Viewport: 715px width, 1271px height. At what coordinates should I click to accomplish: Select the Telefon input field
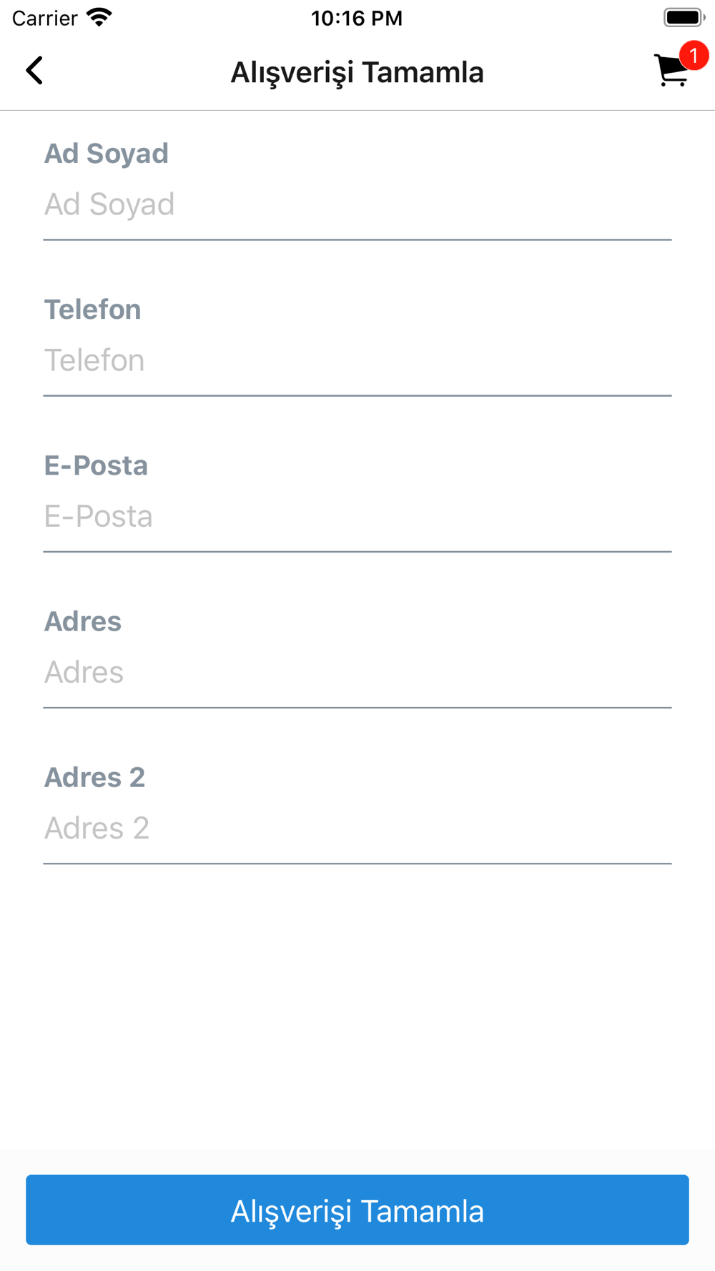[357, 360]
